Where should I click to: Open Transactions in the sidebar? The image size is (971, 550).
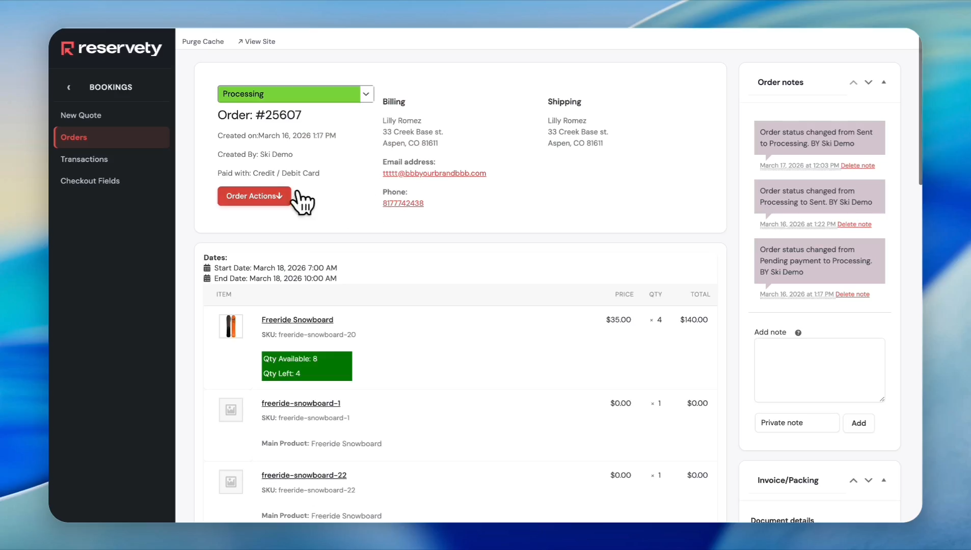[x=84, y=159]
